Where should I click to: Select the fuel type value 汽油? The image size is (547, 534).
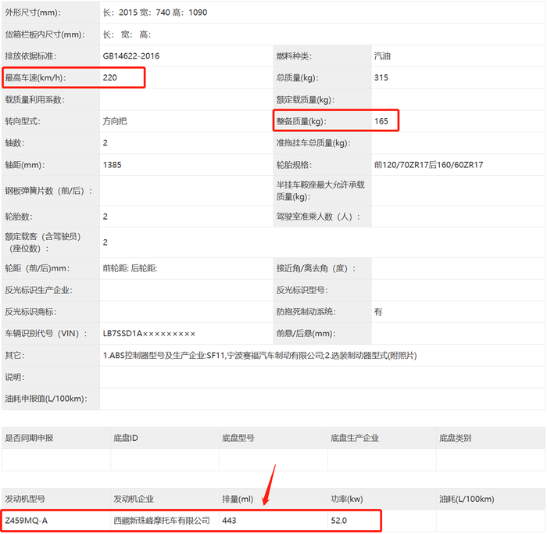pyautogui.click(x=383, y=56)
